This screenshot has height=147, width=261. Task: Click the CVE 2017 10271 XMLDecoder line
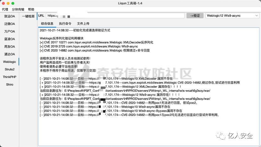tap(96, 42)
